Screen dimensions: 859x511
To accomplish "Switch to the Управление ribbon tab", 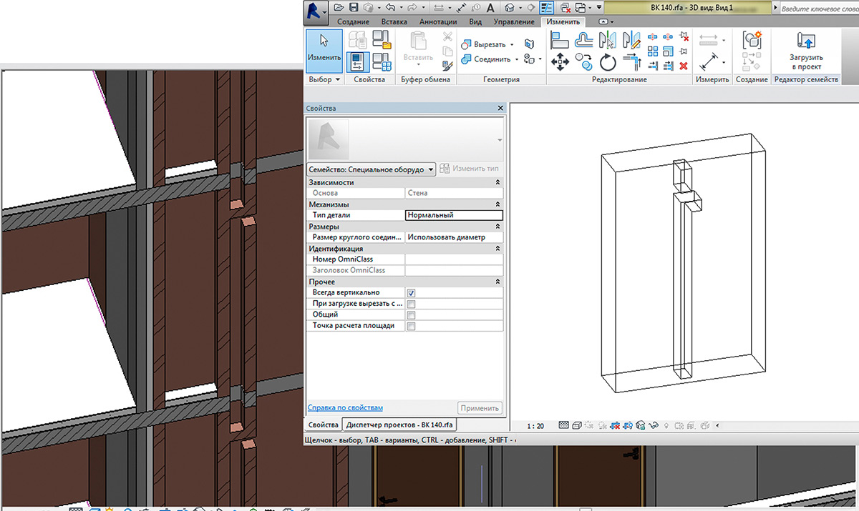I will tap(514, 22).
